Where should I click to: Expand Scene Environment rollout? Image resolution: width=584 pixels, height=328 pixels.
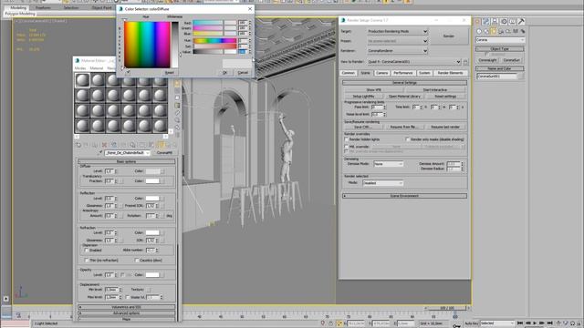(x=404, y=196)
